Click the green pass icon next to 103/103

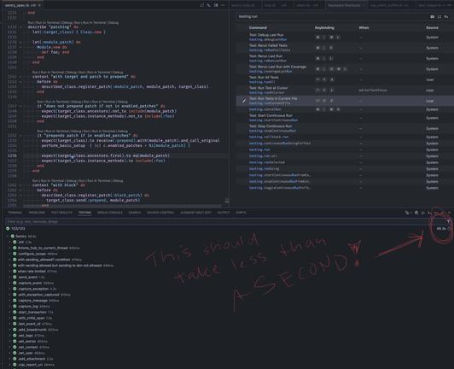pyautogui.click(x=8, y=228)
